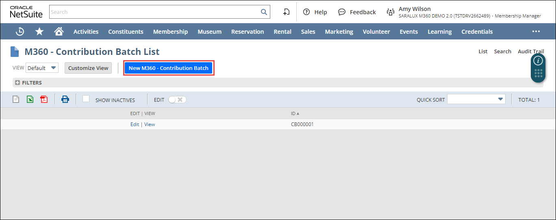Toggle the inline Edit switch
556x220 pixels.
[x=177, y=100]
